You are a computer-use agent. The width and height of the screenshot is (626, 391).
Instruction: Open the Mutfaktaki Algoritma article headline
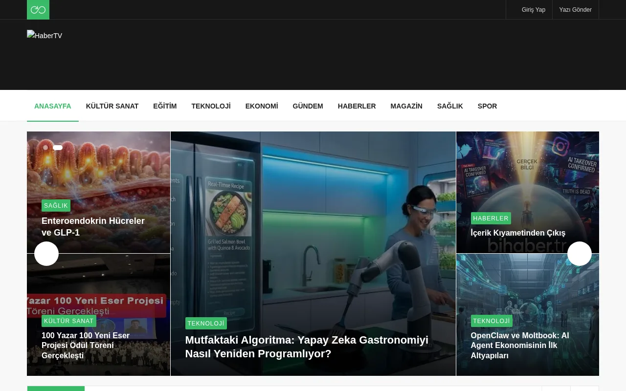(x=307, y=347)
